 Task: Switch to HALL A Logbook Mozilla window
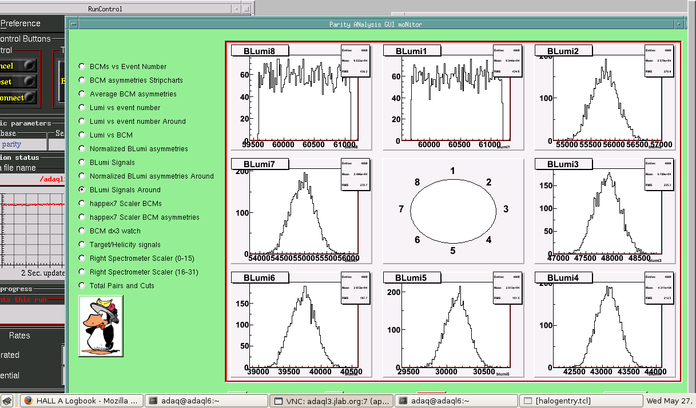(x=82, y=401)
